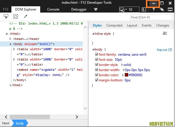Image resolution: width=175 pixels, height=127 pixels.
Task: Toggle the border-color property checkbox
Action: [x=97, y=75]
